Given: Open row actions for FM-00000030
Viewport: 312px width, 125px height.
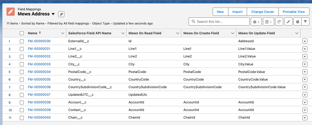Looking at the screenshot, I should click(305, 41).
